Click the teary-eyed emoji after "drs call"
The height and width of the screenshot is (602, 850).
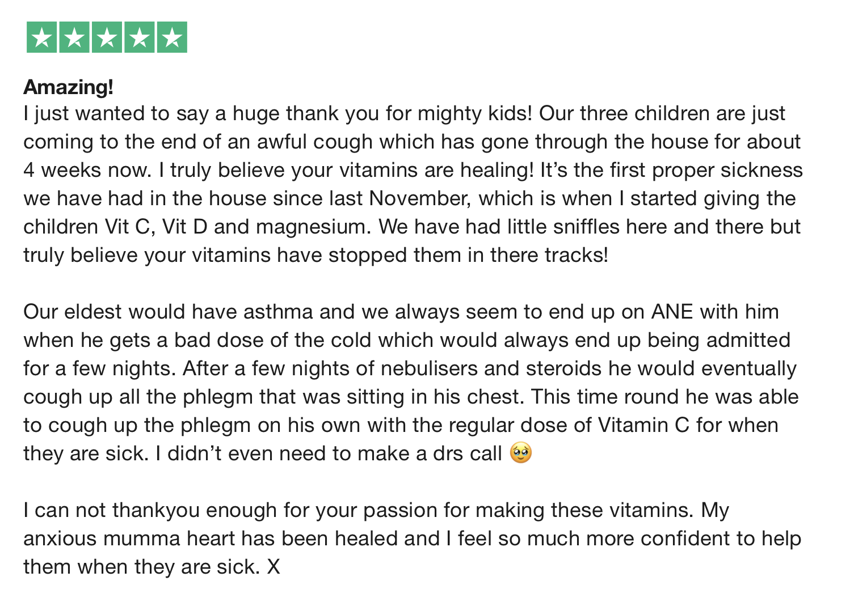pyautogui.click(x=521, y=453)
